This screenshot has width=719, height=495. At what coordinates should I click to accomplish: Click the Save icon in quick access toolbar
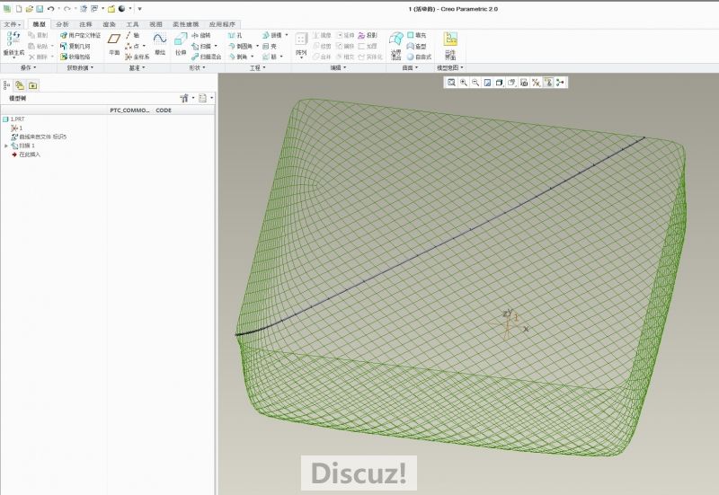pos(40,8)
